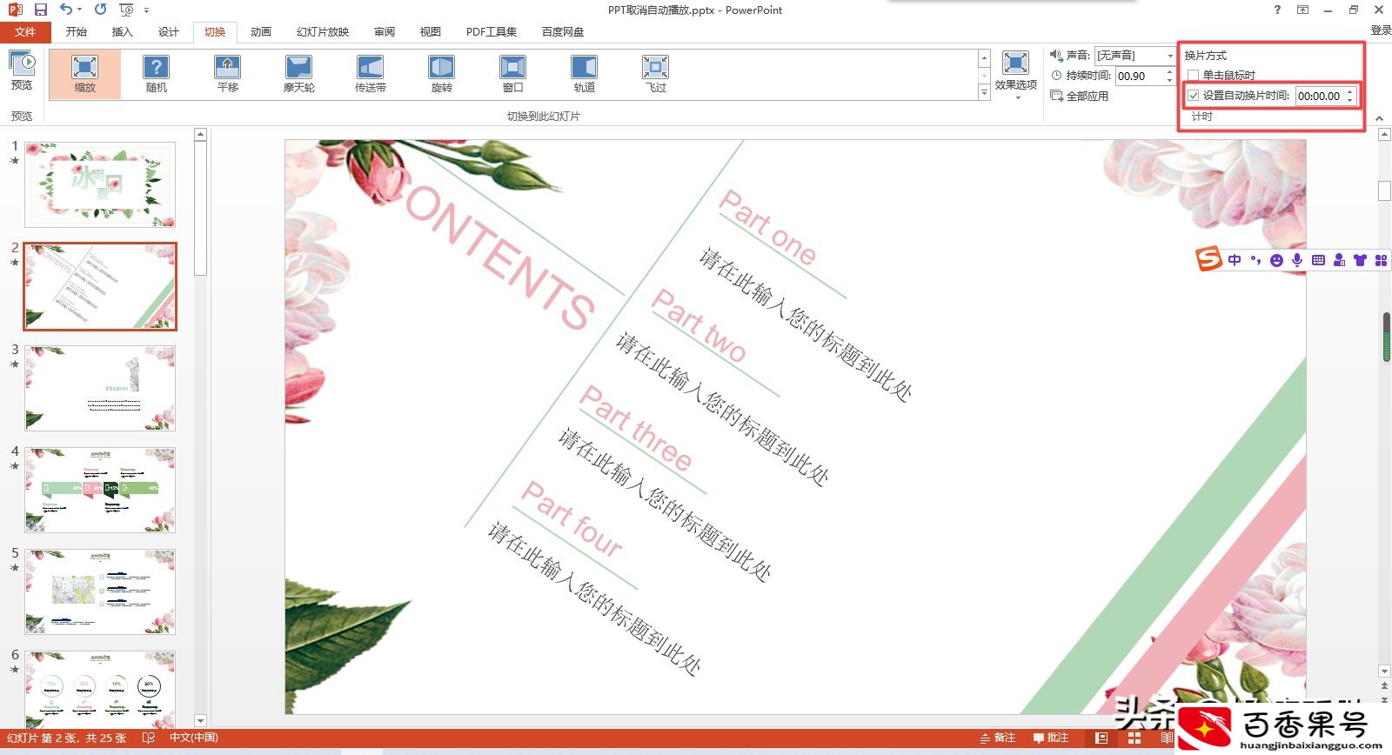This screenshot has width=1392, height=755.
Task: Collapse the ribbon with the chevron
Action: pos(1380,117)
